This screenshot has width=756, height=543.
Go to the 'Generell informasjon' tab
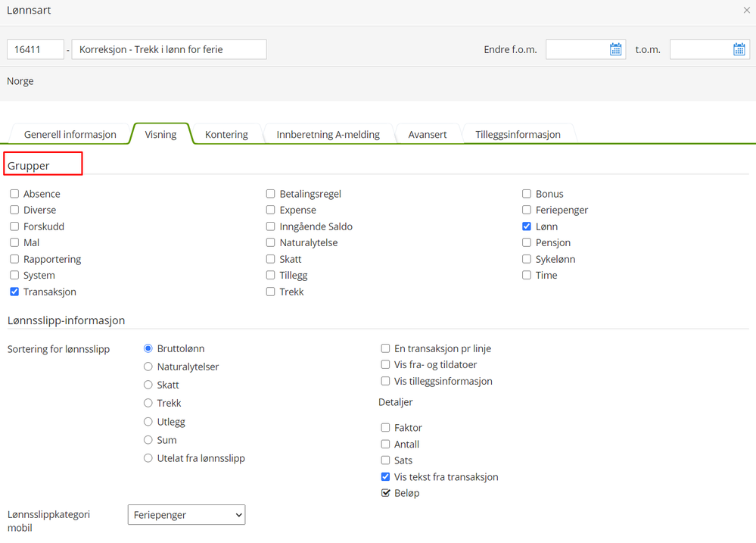(x=70, y=134)
